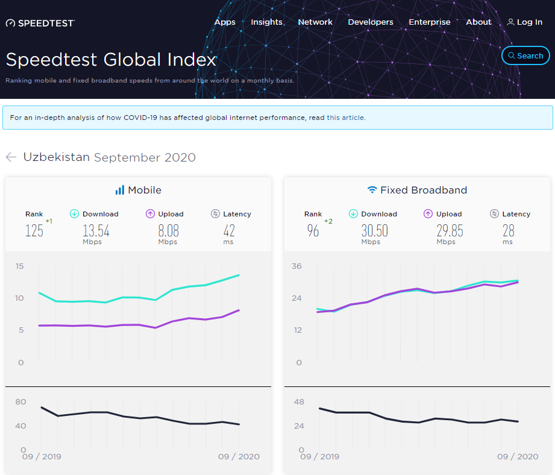The width and height of the screenshot is (555, 475).
Task: Click the Speedtest Global Index heading
Action: coord(111,60)
